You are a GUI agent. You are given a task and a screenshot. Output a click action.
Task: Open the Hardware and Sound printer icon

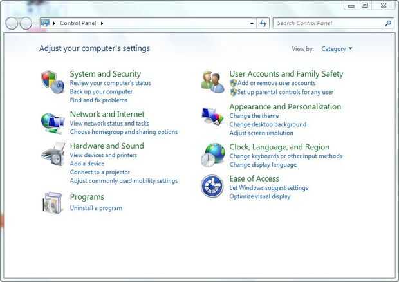[x=53, y=155]
